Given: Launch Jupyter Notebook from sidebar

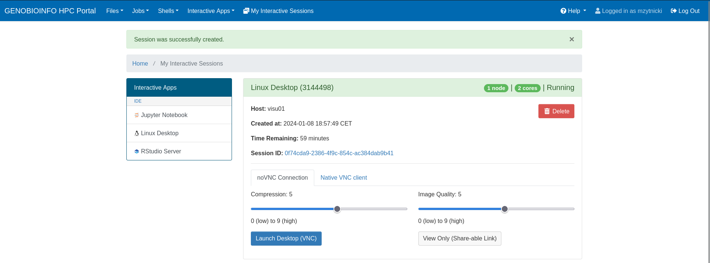Looking at the screenshot, I should pos(179,115).
